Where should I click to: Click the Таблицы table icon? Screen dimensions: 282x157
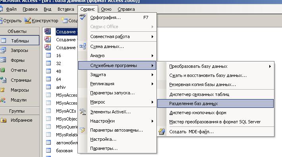tap(3, 40)
